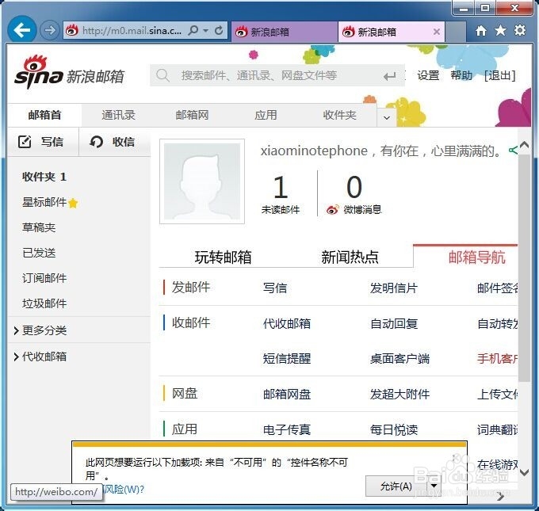Click 发超大附件 link
The height and width of the screenshot is (511, 539).
pos(399,395)
